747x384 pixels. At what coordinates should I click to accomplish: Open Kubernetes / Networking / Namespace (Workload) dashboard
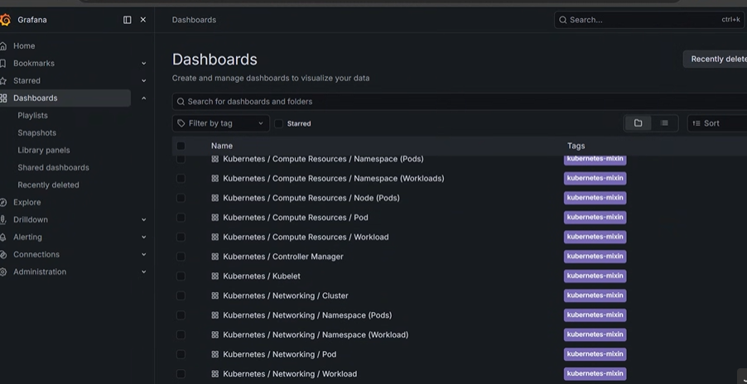tap(316, 335)
